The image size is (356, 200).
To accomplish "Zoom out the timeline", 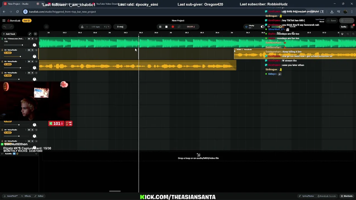I will 348,34.
